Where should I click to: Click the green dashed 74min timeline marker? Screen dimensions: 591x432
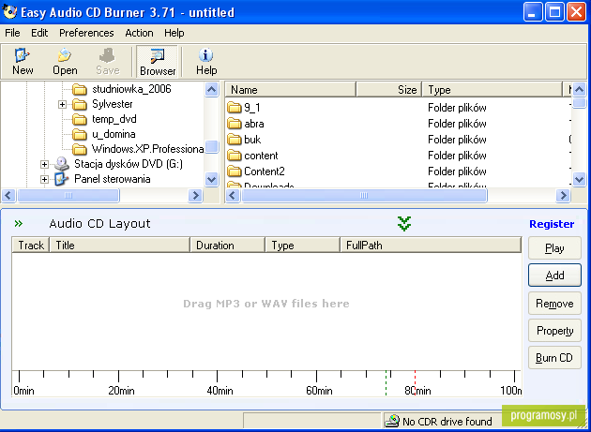coord(386,383)
